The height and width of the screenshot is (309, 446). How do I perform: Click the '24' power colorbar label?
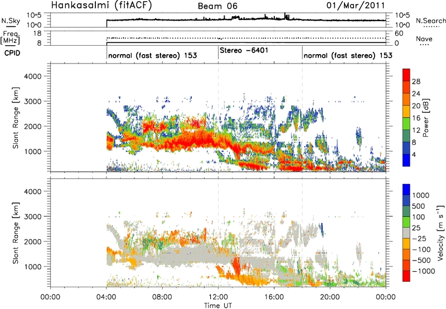pyautogui.click(x=416, y=94)
